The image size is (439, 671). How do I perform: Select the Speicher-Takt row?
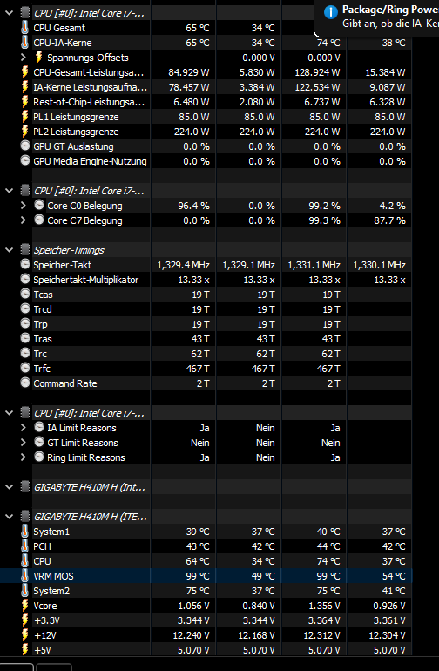click(206, 265)
